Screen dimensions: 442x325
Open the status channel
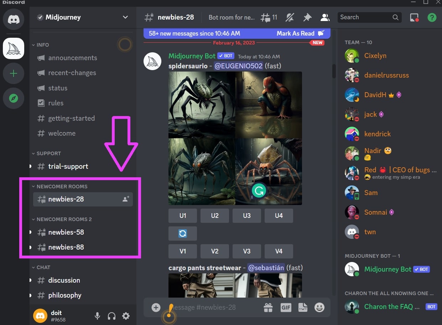click(x=83, y=88)
